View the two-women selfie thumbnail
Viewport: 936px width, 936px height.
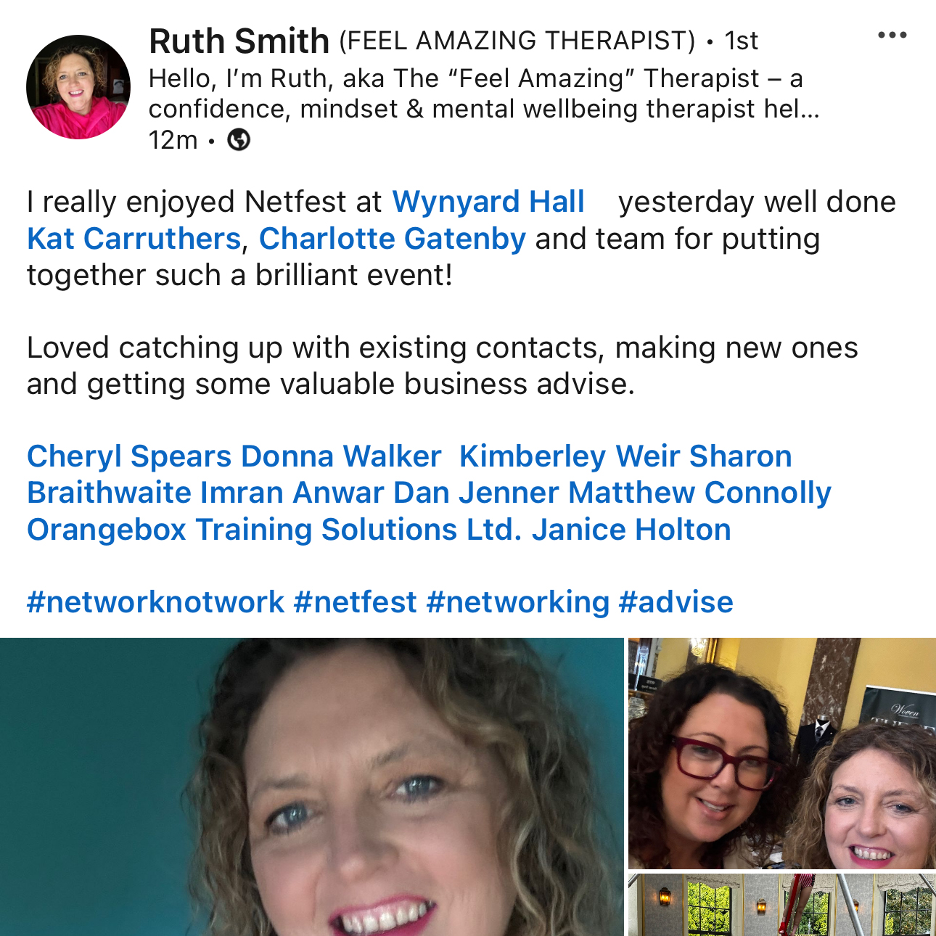(782, 753)
